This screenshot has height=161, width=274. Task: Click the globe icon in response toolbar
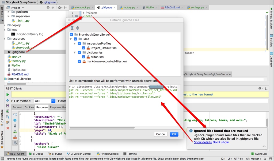[x=15, y=120]
